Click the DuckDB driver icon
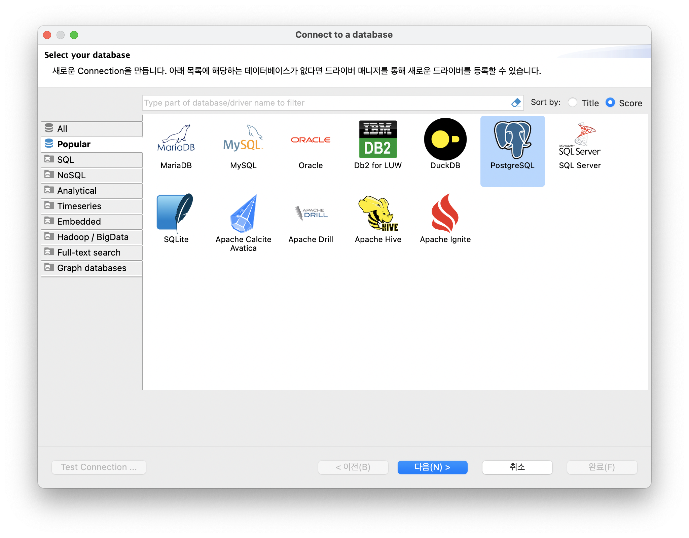 click(445, 139)
